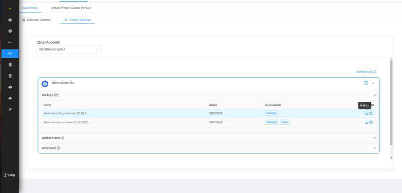Click sidebar icon just below the highlighted one
The image size is (402, 193).
point(10,65)
